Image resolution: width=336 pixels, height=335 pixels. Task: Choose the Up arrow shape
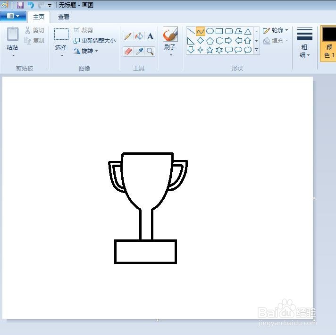pyautogui.click(x=248, y=41)
